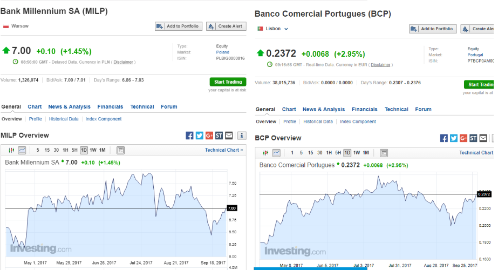Click Add to Portfolio for Bank Millennium
Viewport: 498px width, 270px height.
pyautogui.click(x=179, y=26)
